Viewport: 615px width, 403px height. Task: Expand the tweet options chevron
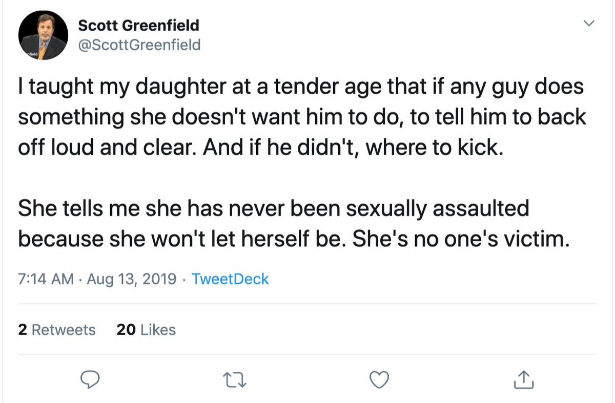point(589,23)
